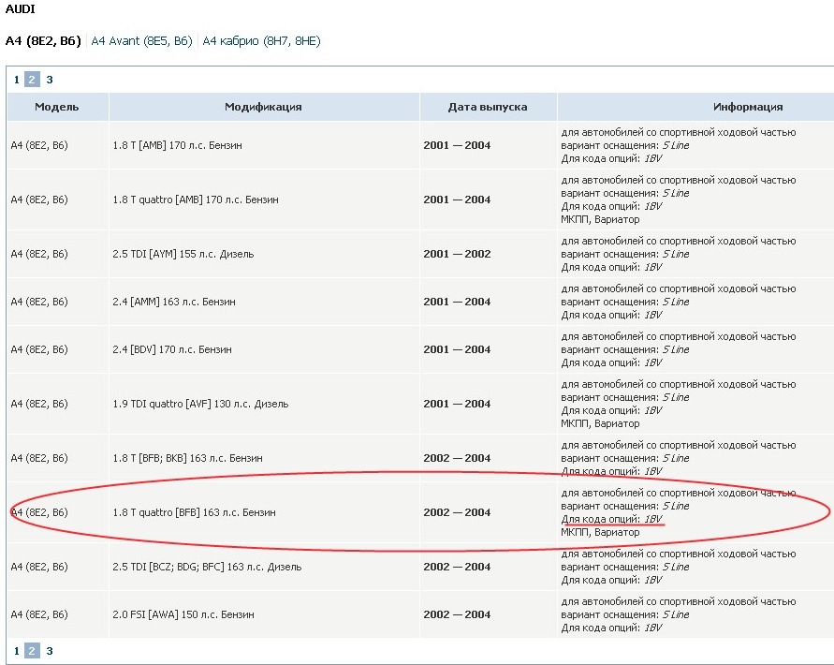Screen dimensions: 834x665
Task: Click the AUDI heading
Action: (x=21, y=9)
